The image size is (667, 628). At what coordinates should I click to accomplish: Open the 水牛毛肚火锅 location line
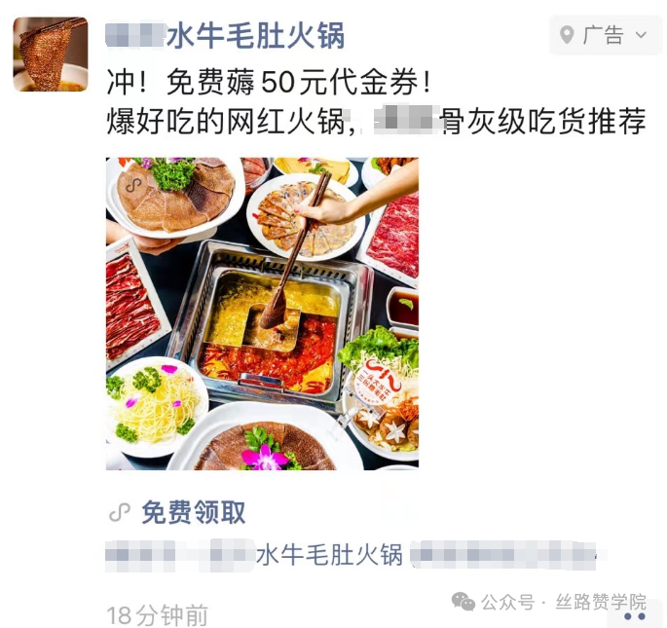pyautogui.click(x=351, y=555)
